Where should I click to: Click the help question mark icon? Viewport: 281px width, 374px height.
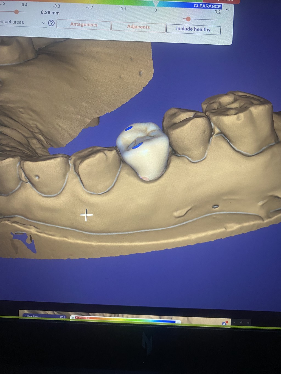point(51,23)
